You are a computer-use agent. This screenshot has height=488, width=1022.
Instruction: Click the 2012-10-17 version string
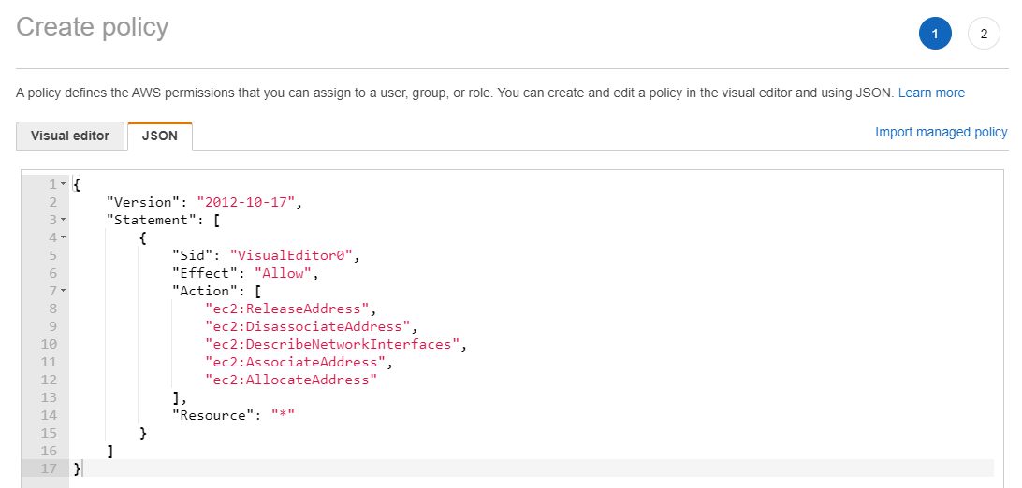246,202
